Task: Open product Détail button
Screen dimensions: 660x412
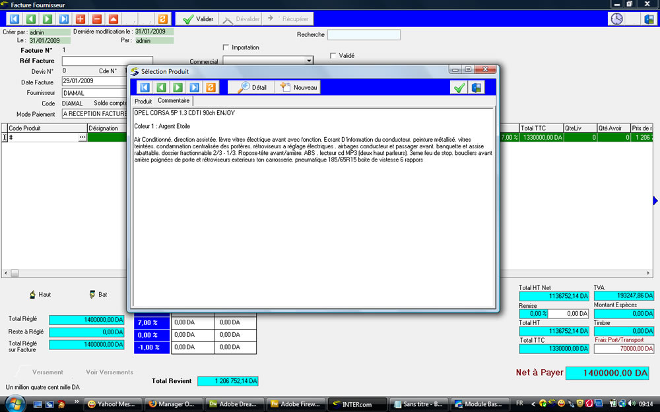Action: pos(251,88)
